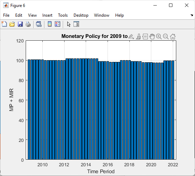The image size is (195, 176).
Task: Click the Time Period axis label
Action: tap(101, 171)
